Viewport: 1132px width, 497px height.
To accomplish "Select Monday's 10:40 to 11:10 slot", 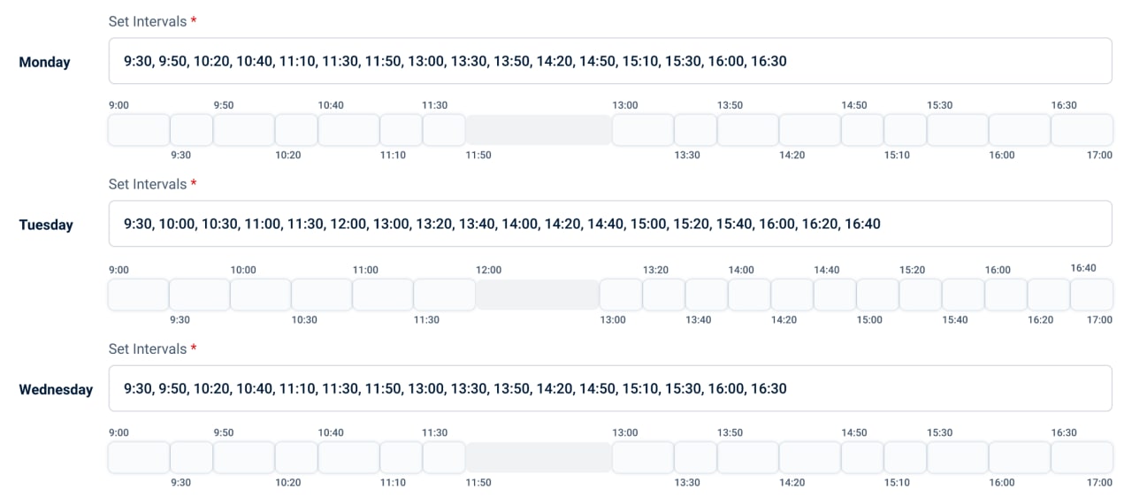I will pos(348,130).
